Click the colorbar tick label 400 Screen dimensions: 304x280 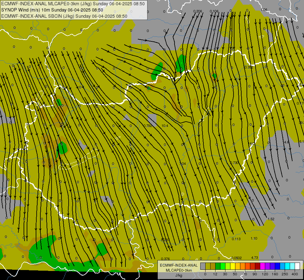tap(295, 274)
